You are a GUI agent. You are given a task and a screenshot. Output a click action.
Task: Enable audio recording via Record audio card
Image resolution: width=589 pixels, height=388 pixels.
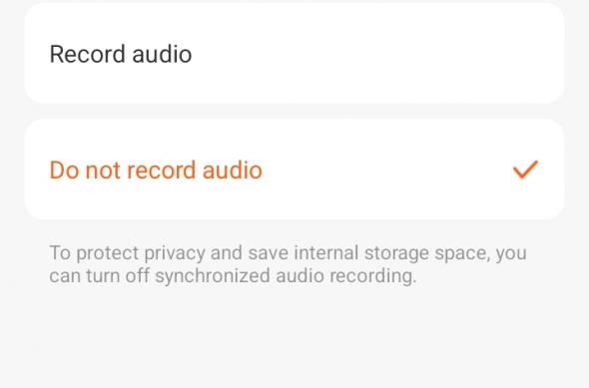(294, 53)
